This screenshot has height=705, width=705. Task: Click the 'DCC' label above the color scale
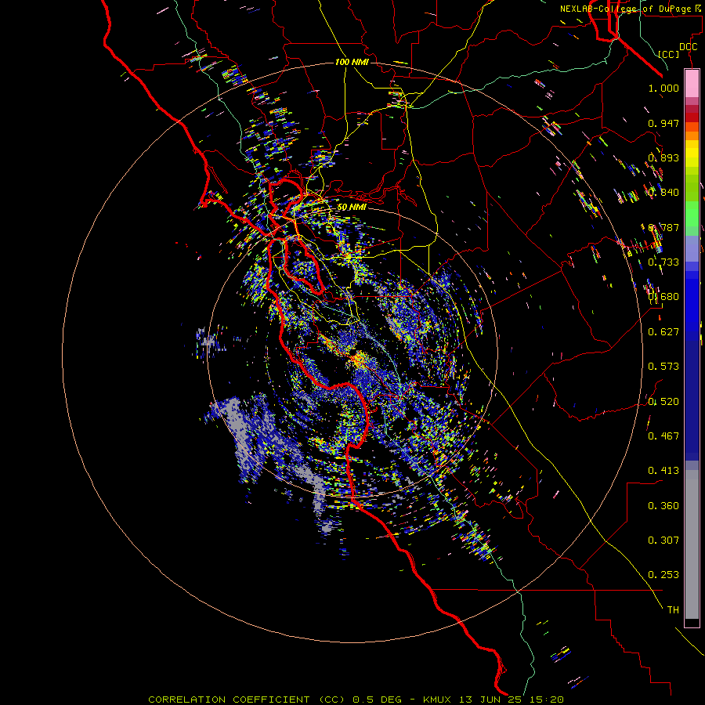click(688, 47)
